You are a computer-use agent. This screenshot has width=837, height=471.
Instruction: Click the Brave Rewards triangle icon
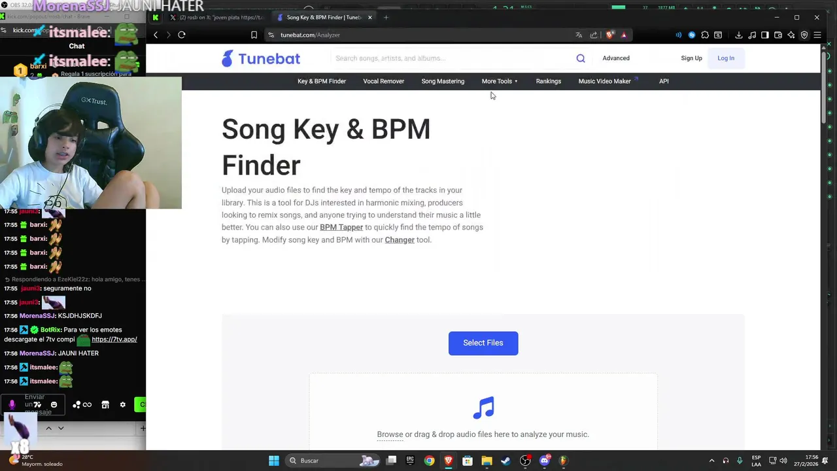point(624,35)
